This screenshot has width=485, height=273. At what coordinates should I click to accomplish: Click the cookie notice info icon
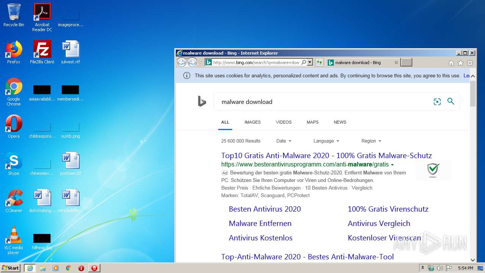click(x=187, y=75)
